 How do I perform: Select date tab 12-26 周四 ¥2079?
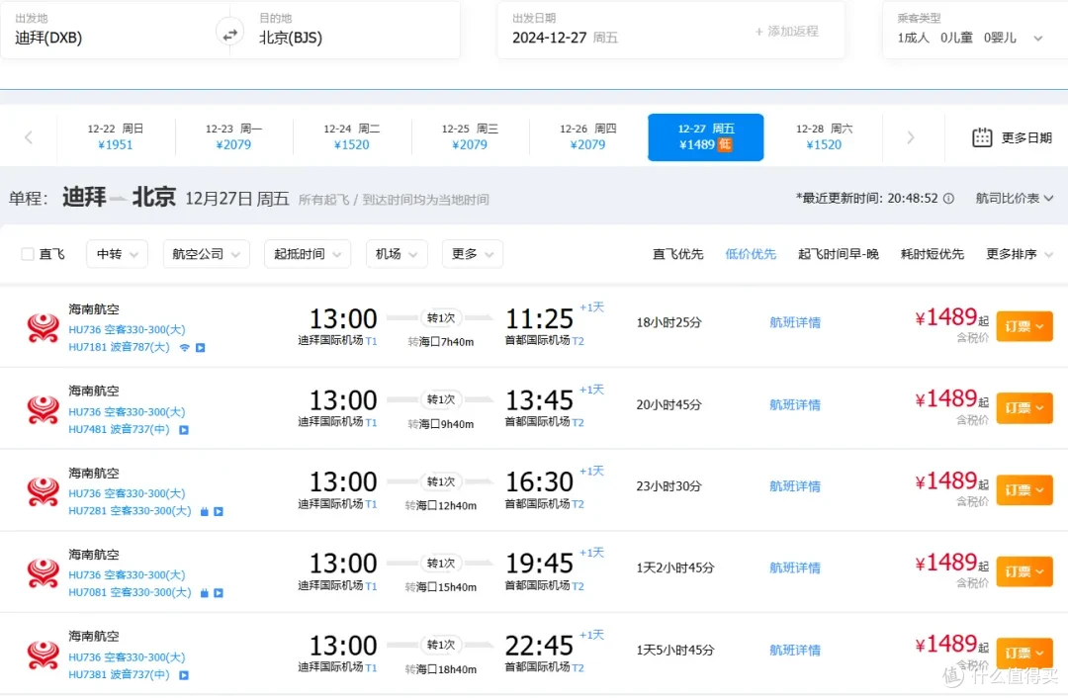pos(587,136)
